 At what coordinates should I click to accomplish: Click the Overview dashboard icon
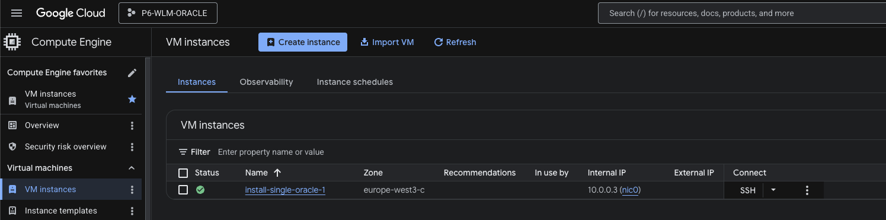point(12,125)
